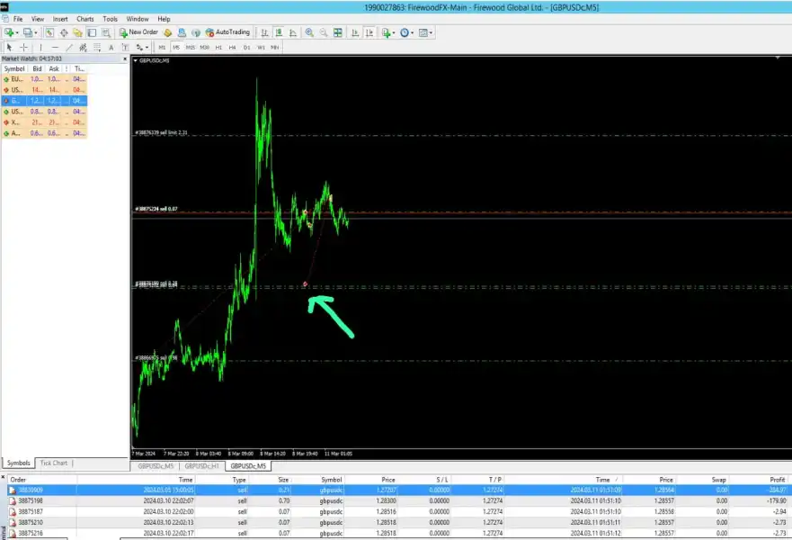Select the Trendline drawing tool

pyautogui.click(x=69, y=47)
